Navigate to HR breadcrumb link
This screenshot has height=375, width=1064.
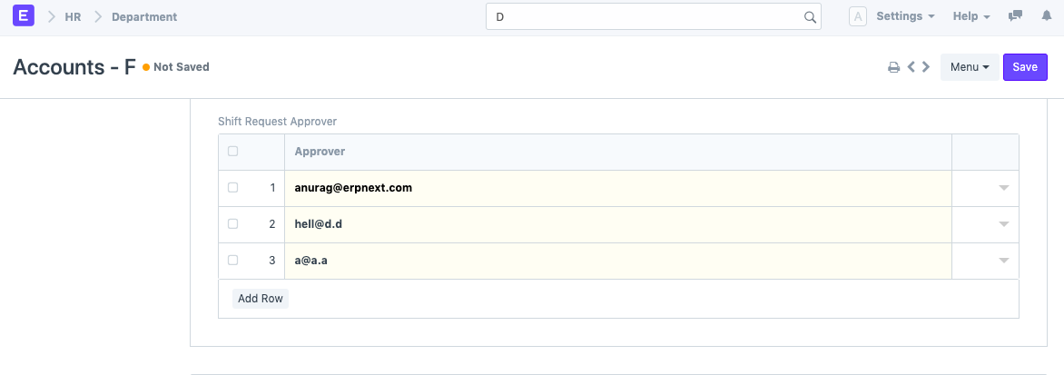coord(74,16)
